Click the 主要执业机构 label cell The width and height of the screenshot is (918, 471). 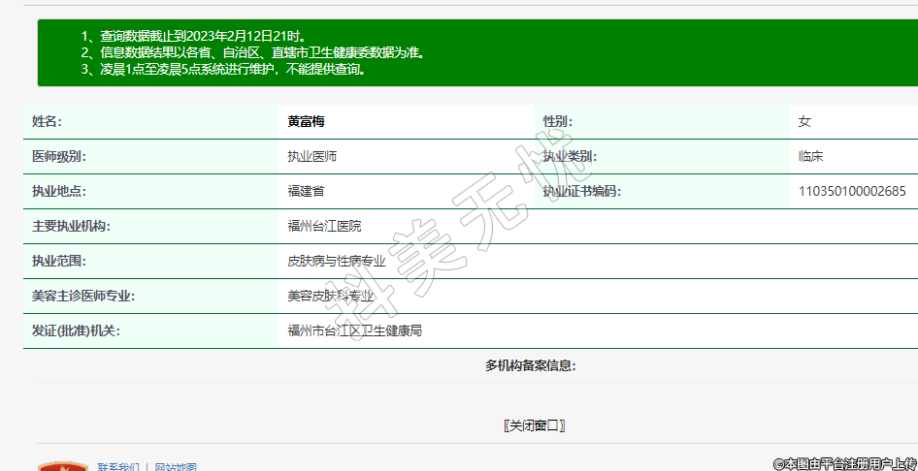tap(71, 226)
